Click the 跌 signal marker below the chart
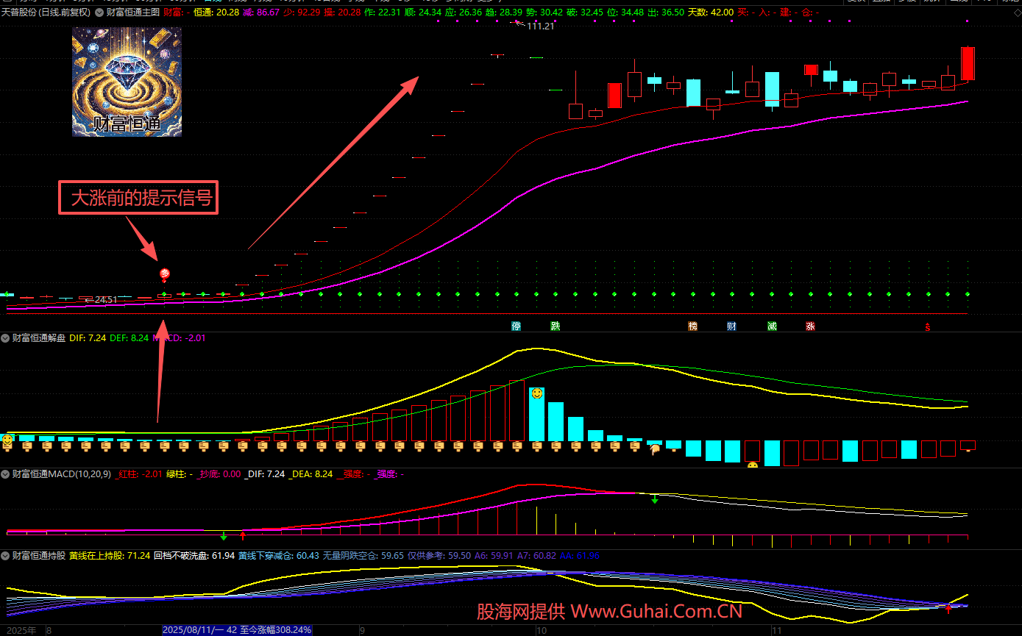This screenshot has width=1022, height=636. pos(555,326)
